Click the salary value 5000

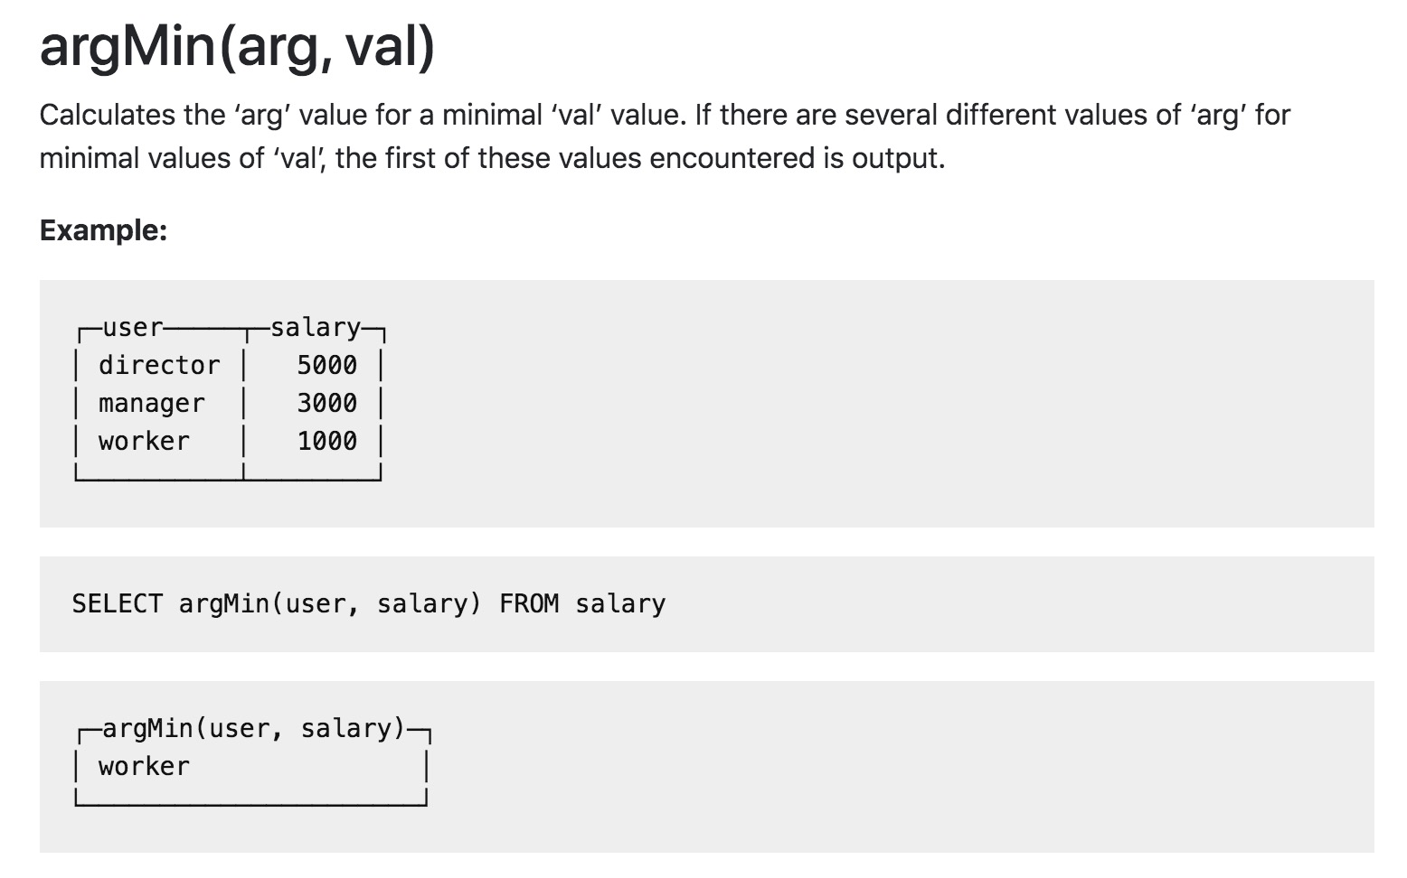[327, 365]
